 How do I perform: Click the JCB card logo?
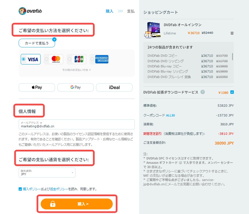[x=79, y=59]
